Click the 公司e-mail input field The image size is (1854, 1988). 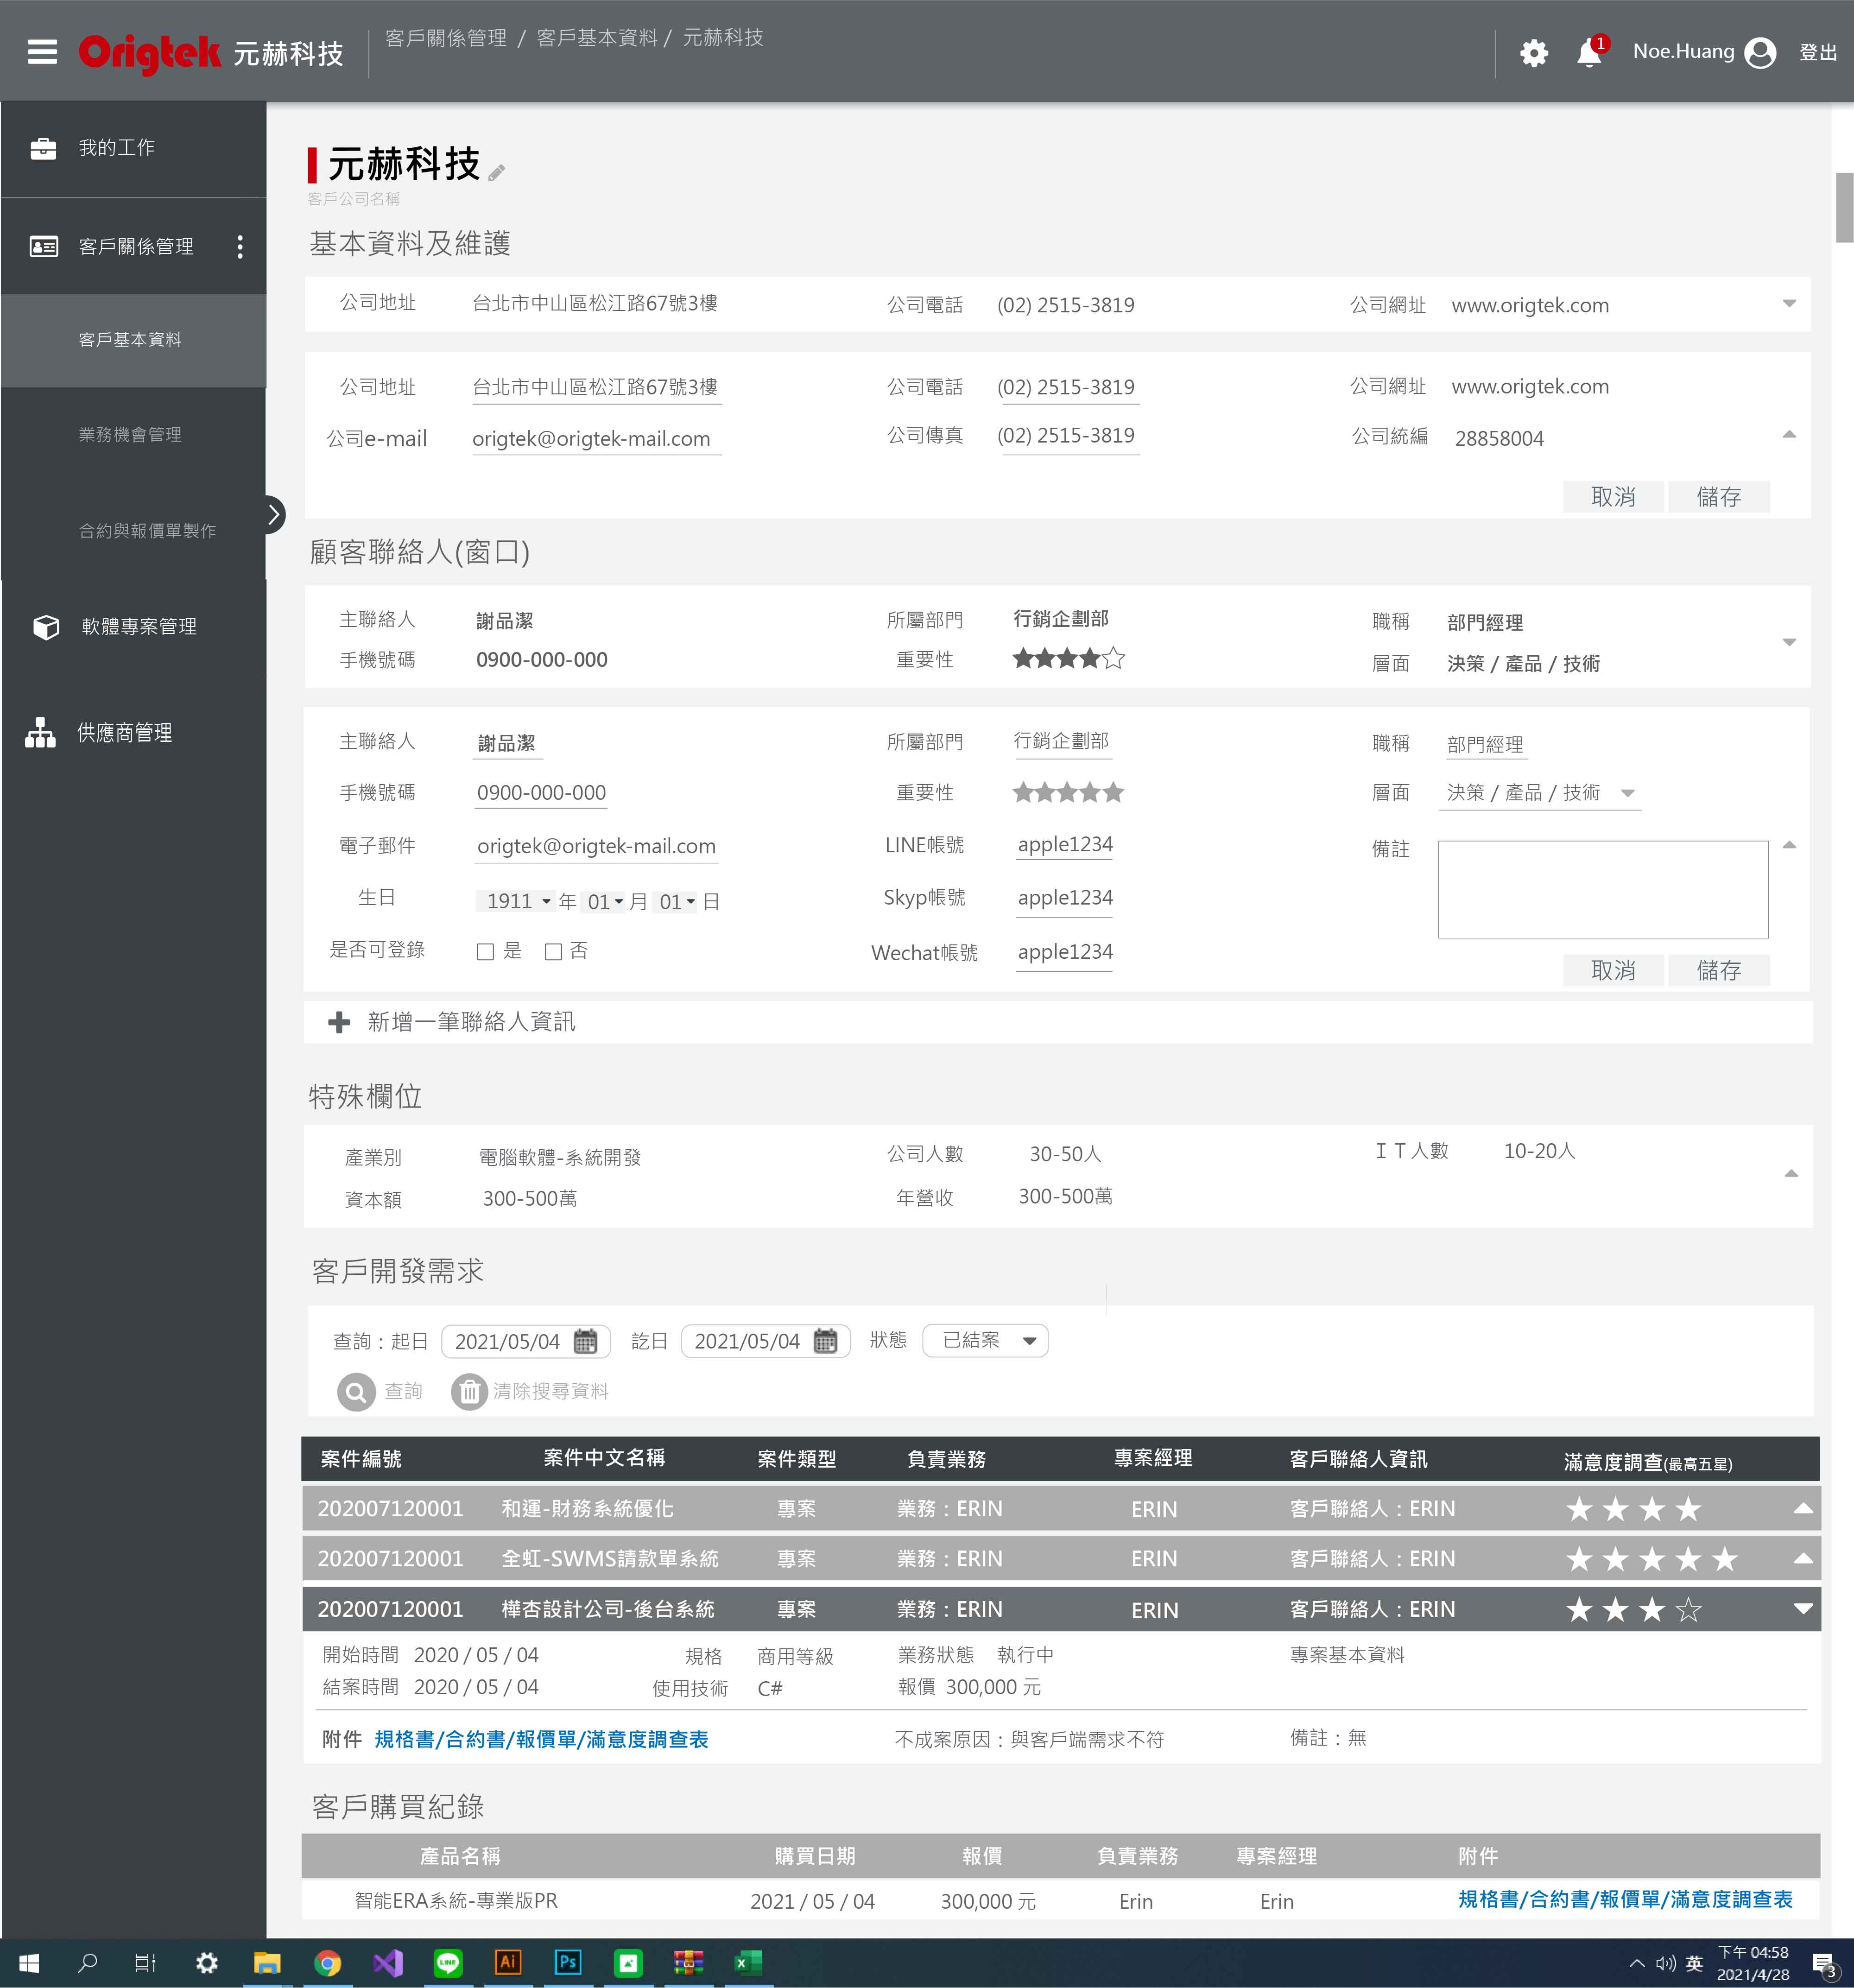coord(596,439)
